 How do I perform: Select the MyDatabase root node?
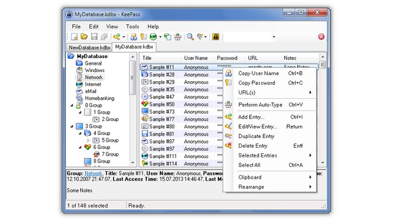click(x=92, y=56)
